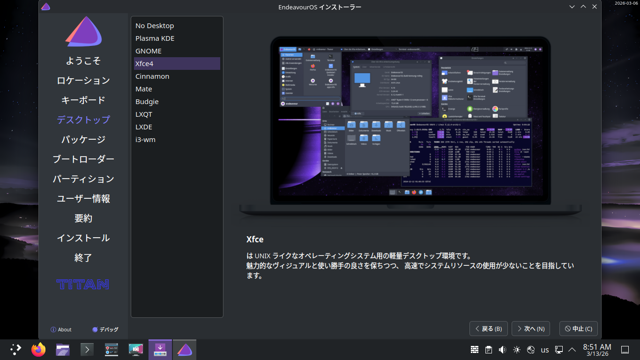The image size is (640, 360).
Task: Select Plasma KDE from the desktop list
Action: [x=155, y=38]
